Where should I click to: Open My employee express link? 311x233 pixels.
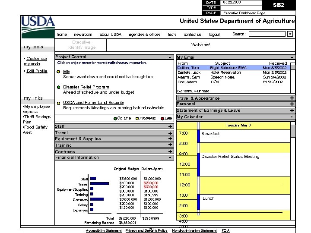[36, 109]
